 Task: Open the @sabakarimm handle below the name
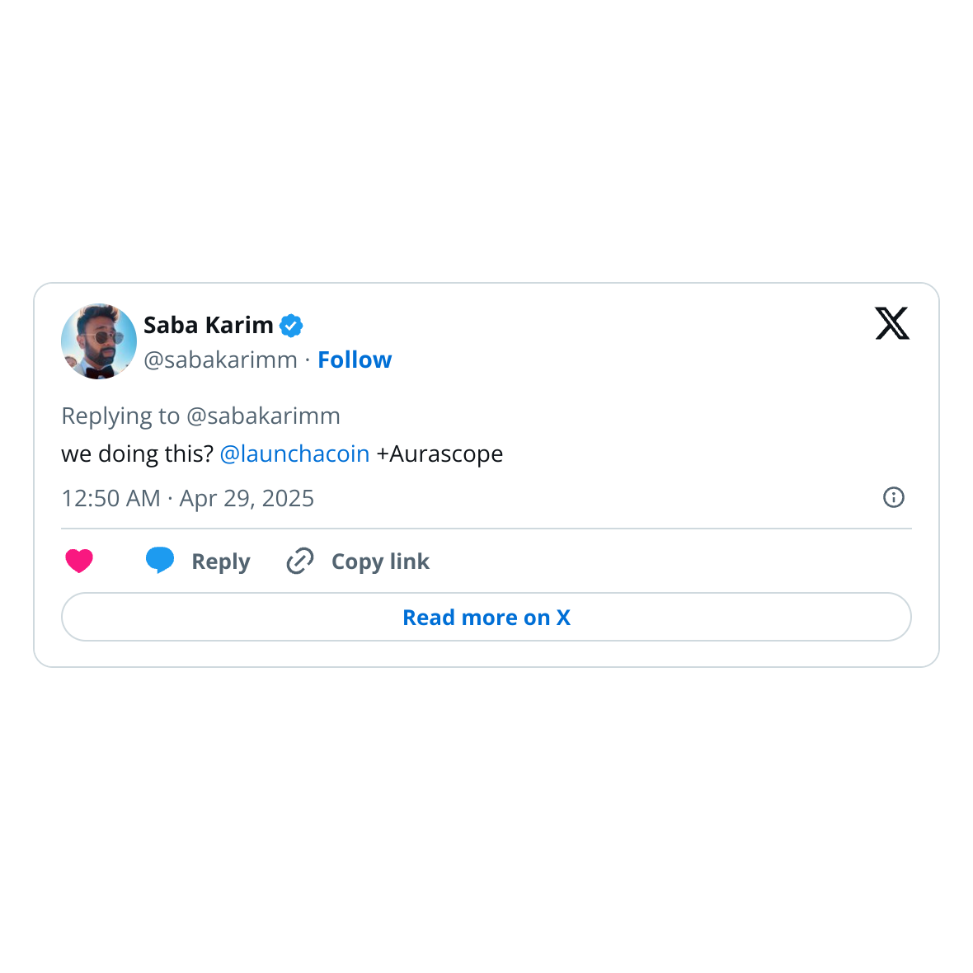click(x=220, y=360)
